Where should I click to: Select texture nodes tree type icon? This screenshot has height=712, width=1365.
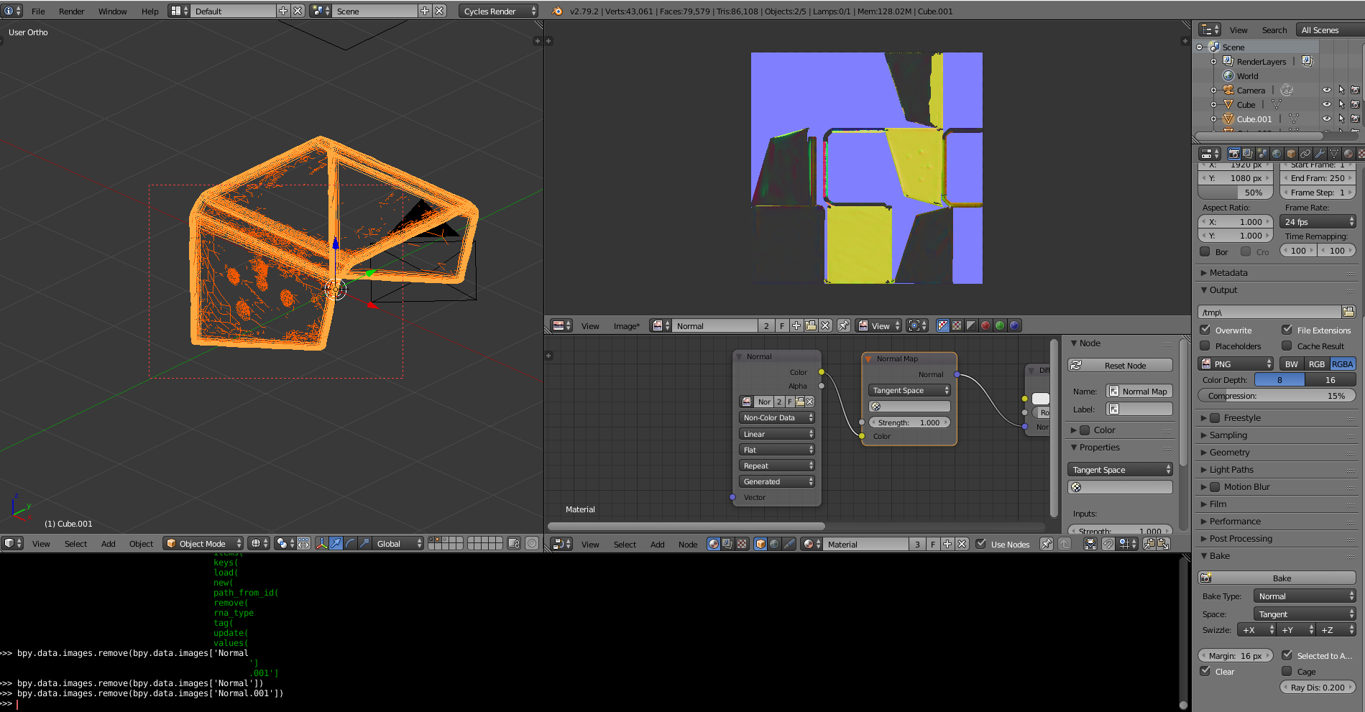(x=742, y=544)
